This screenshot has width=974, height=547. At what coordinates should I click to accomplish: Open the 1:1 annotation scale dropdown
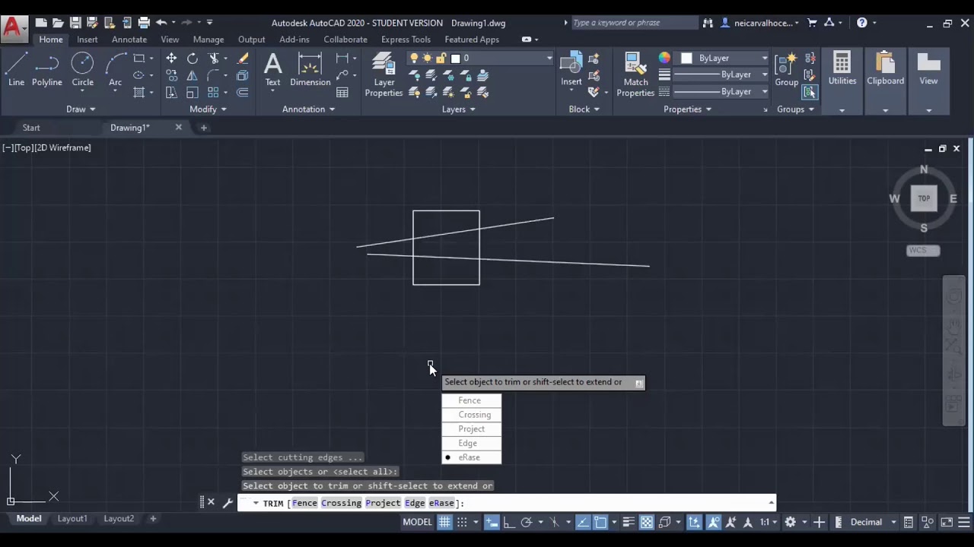click(769, 522)
